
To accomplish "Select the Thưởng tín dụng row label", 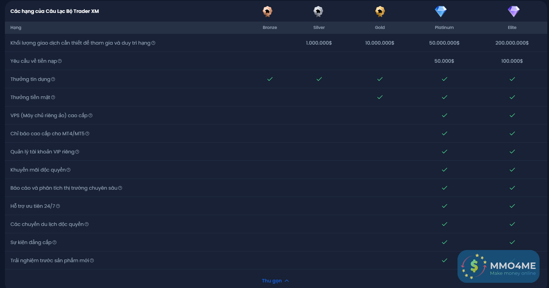I will 30,79.
